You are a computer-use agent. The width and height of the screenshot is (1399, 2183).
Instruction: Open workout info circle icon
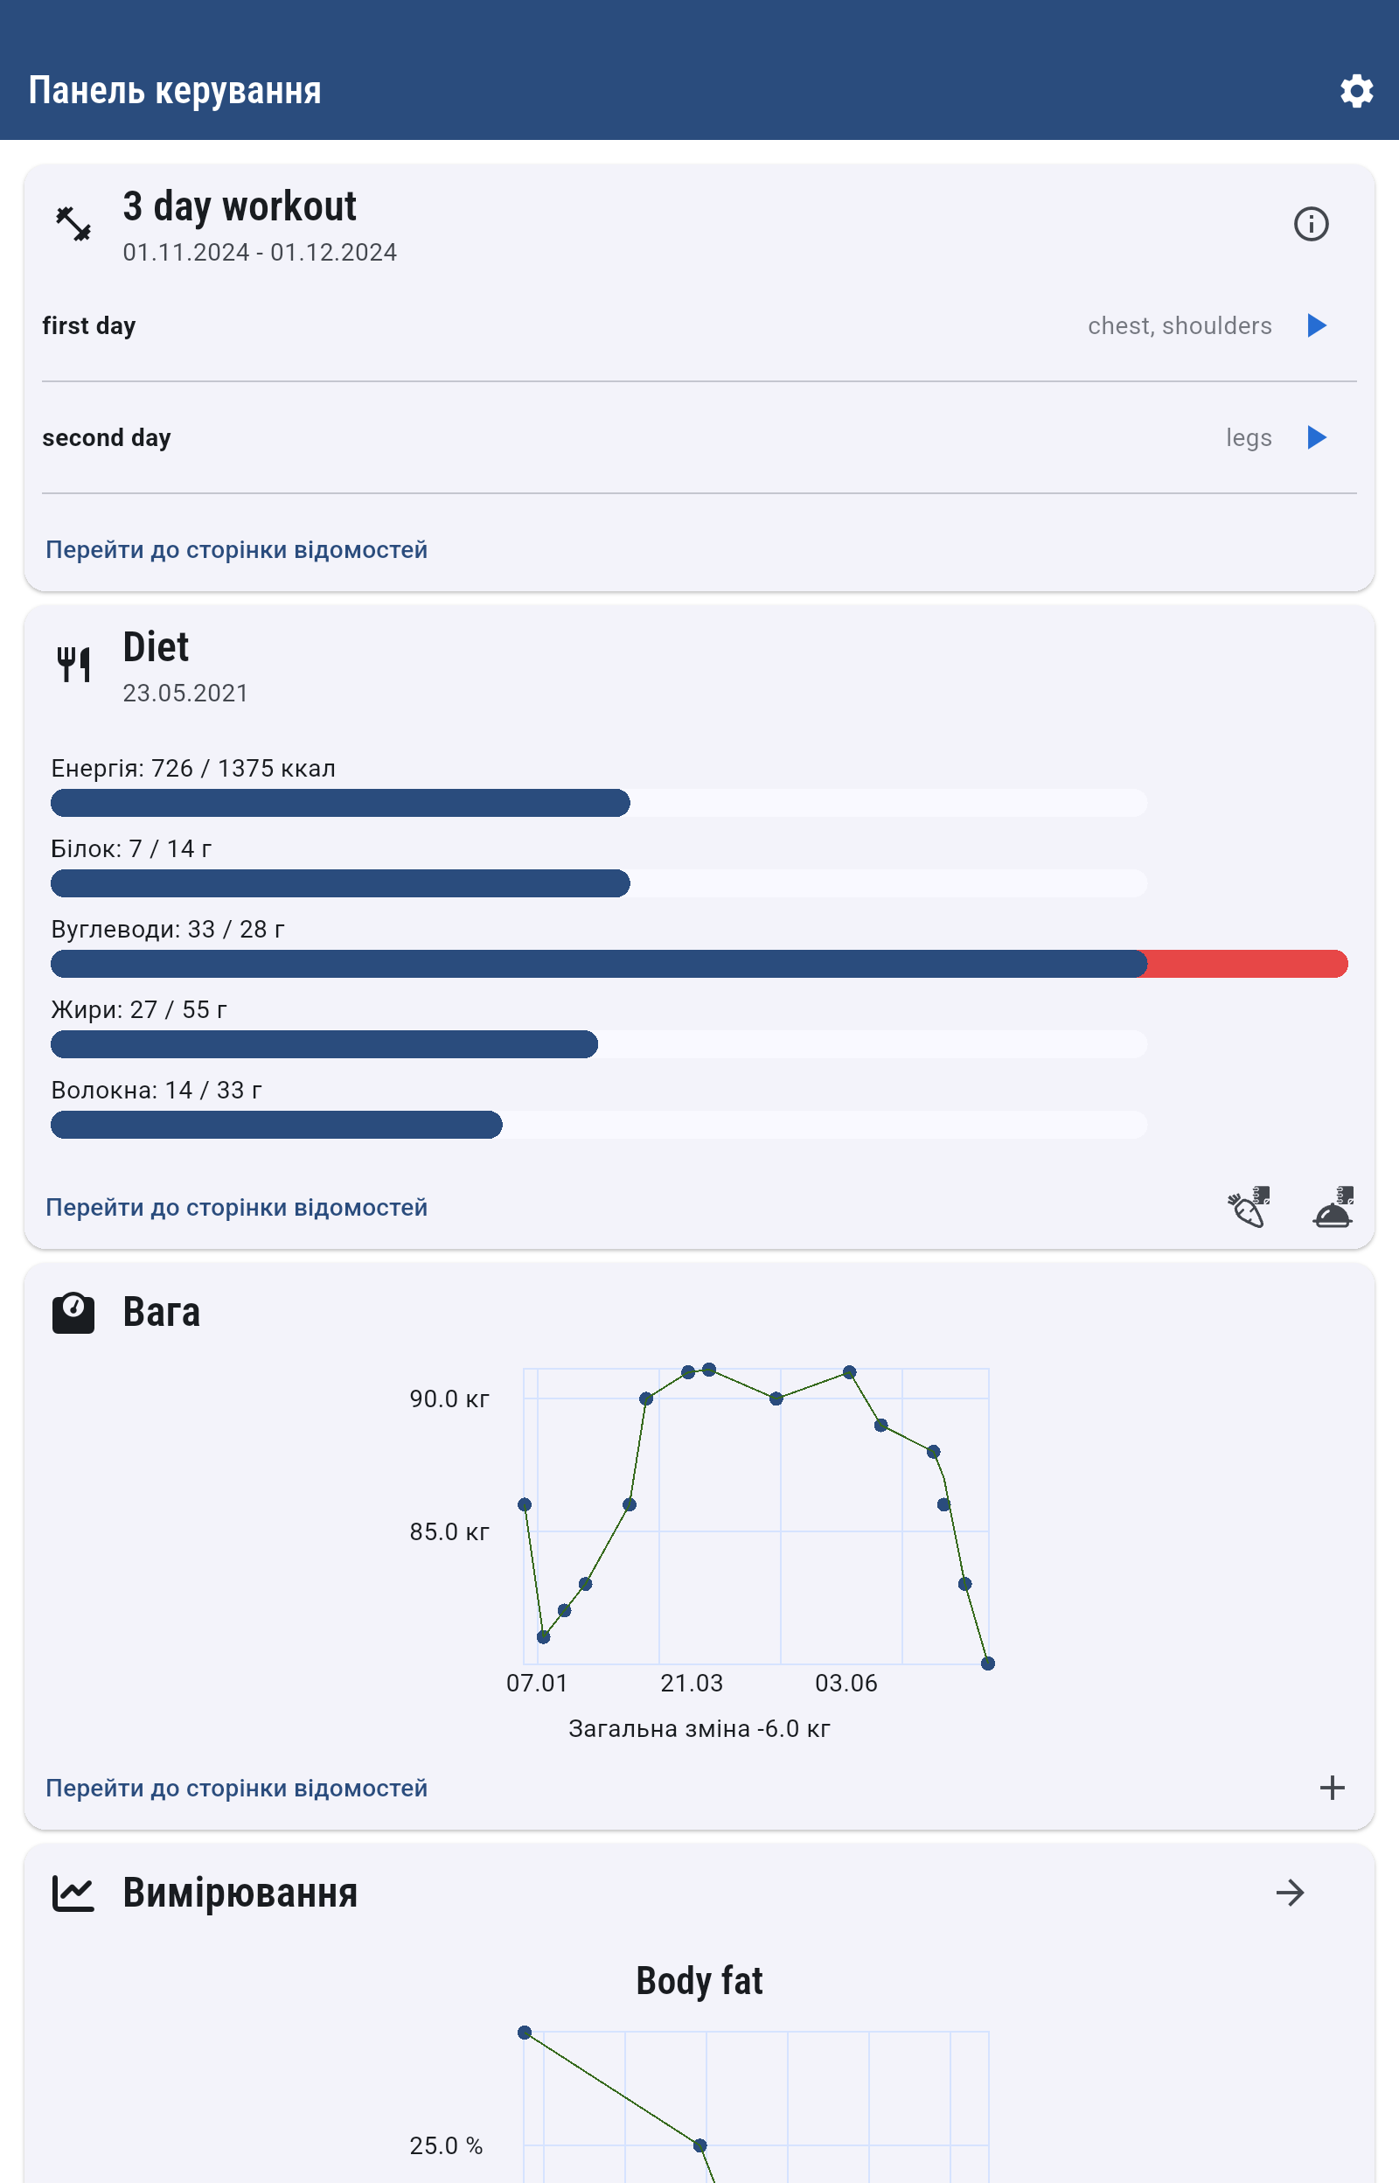pos(1310,224)
